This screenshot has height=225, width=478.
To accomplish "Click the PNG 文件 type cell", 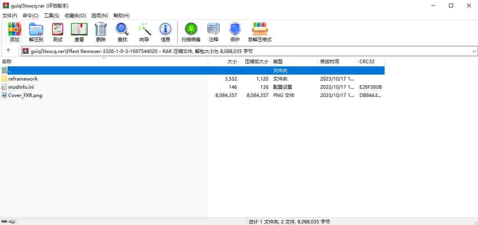I will click(284, 95).
